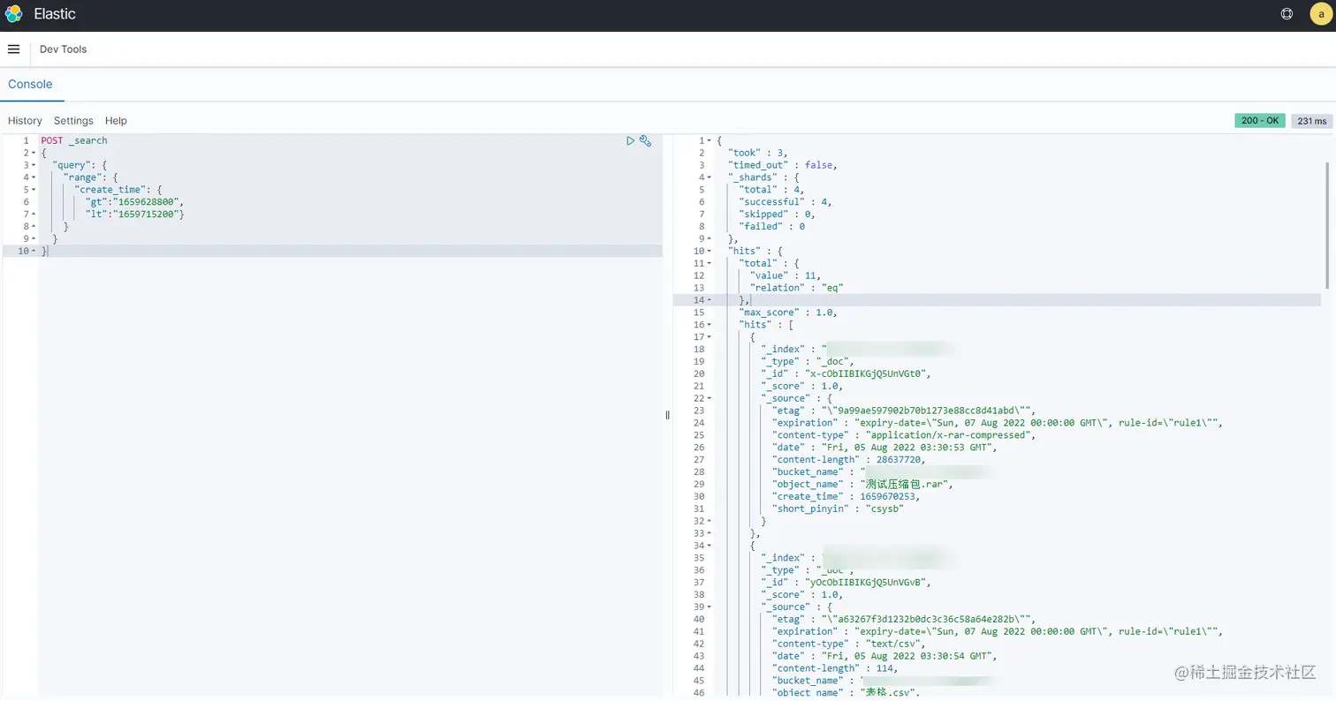The width and height of the screenshot is (1336, 701).
Task: Collapse the "query" block fold arrow
Action: click(34, 165)
